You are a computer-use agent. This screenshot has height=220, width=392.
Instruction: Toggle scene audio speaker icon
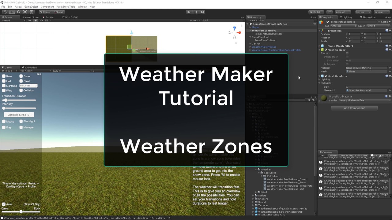41,20
